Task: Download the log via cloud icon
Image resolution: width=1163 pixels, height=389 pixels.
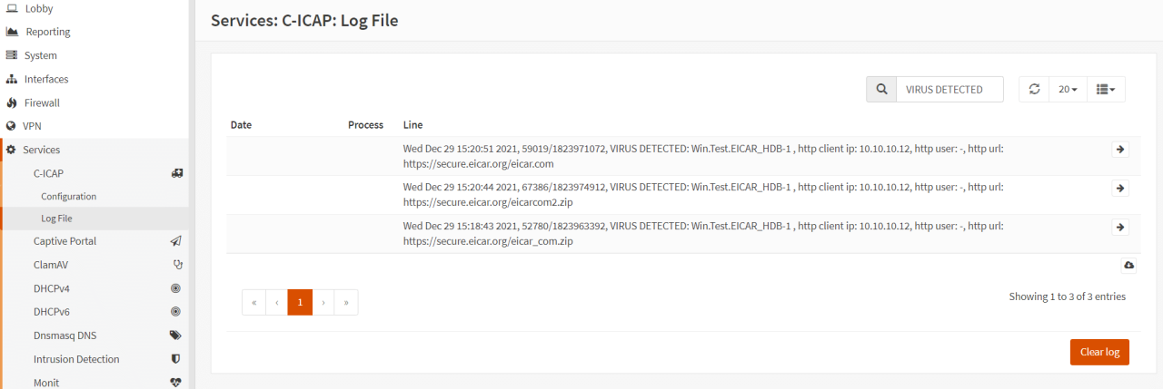Action: 1128,265
